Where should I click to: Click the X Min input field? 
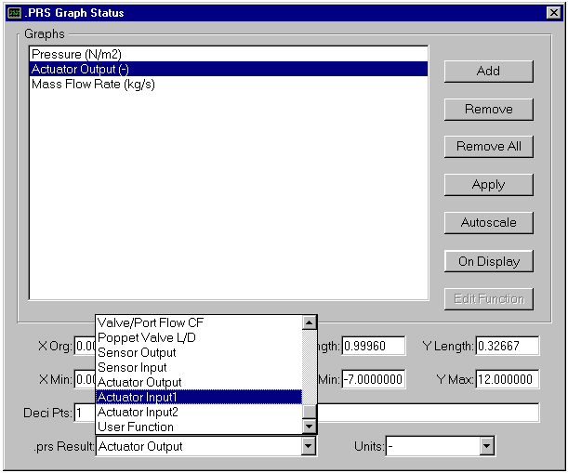click(86, 379)
